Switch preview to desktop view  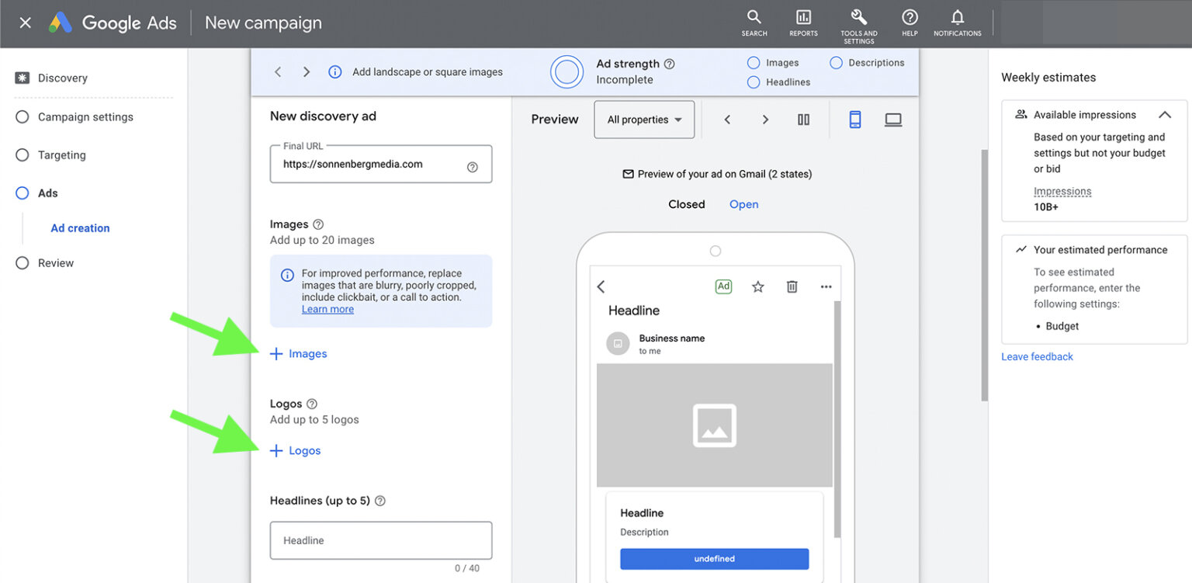892,120
